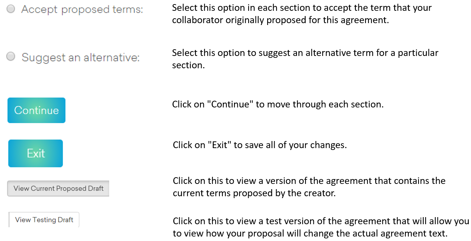
Task: Click the description line starting "Select this option in each section"
Action: click(x=302, y=8)
